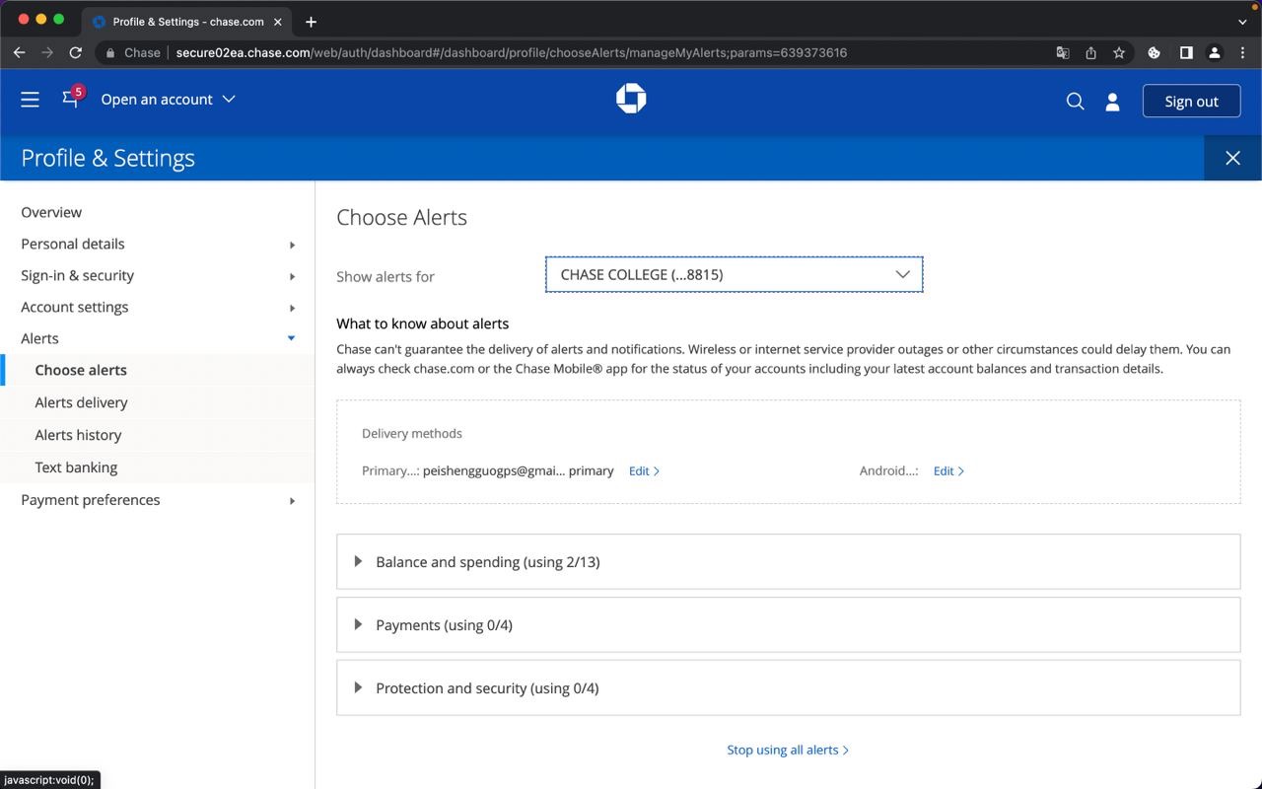
Task: Reload the page with browser refresh icon
Action: pos(75,52)
